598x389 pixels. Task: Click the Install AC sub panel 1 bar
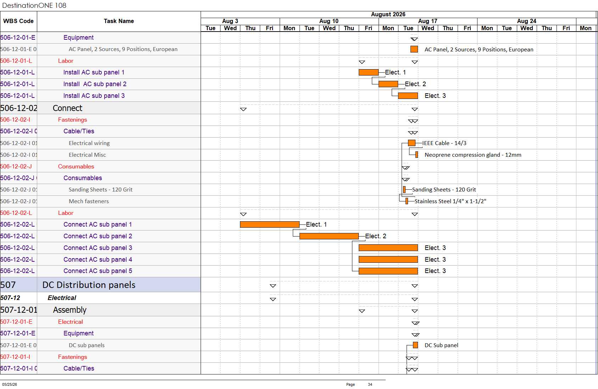tap(369, 72)
